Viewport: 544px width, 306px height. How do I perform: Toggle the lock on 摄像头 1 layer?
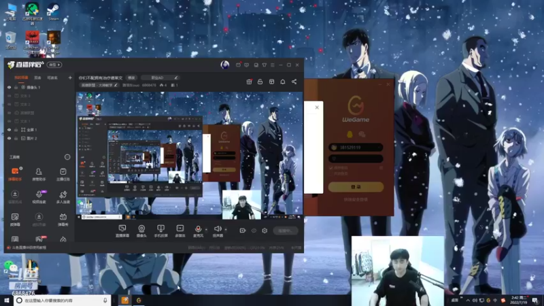tap(16, 88)
